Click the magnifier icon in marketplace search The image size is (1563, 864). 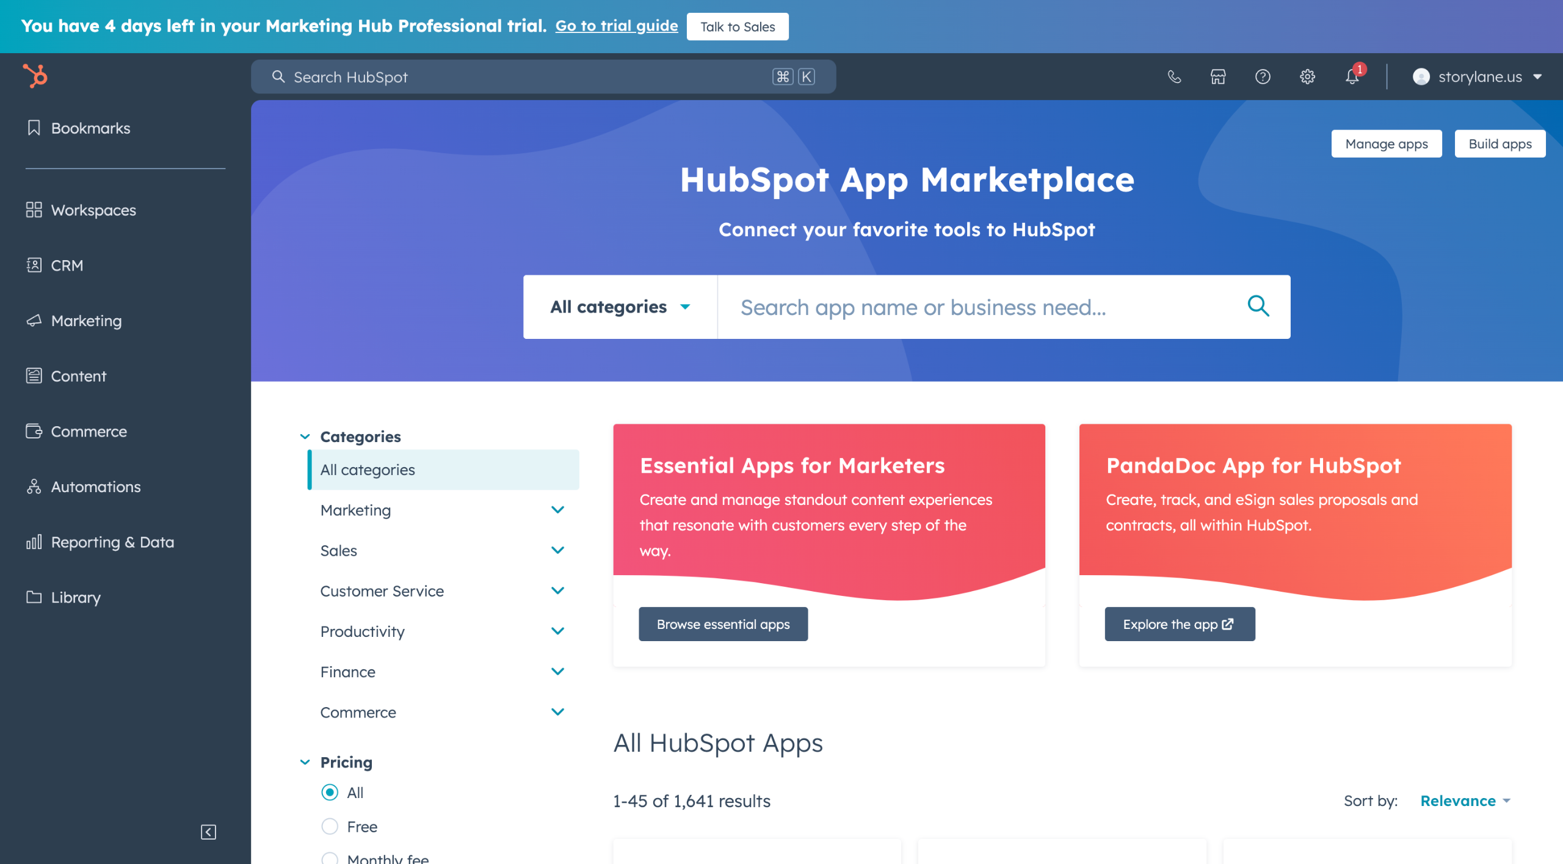point(1258,307)
